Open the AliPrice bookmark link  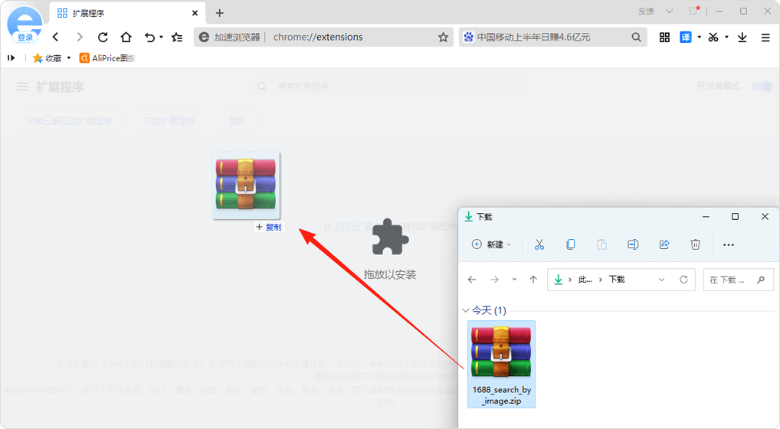click(x=107, y=58)
